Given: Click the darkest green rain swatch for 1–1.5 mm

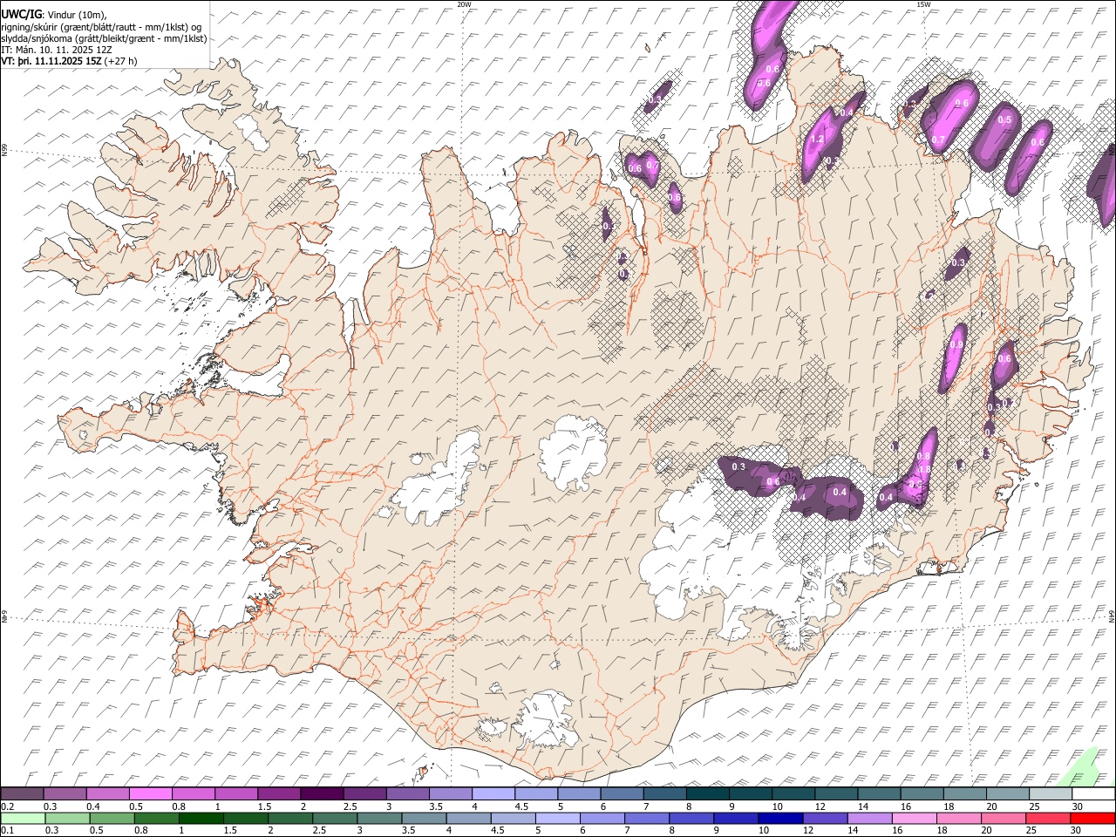Looking at the screenshot, I should point(201,818).
